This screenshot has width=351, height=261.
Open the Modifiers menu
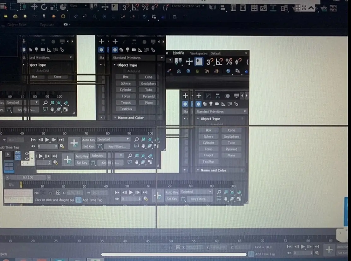click(178, 53)
